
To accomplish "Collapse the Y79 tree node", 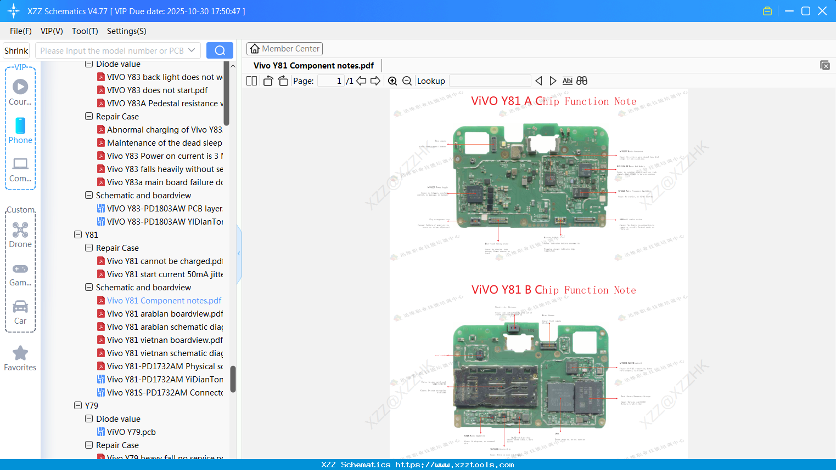I will (x=78, y=405).
